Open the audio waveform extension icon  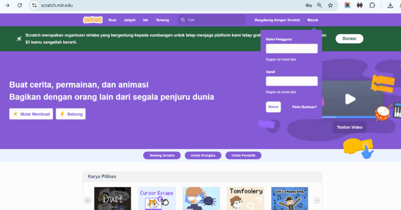359,5
